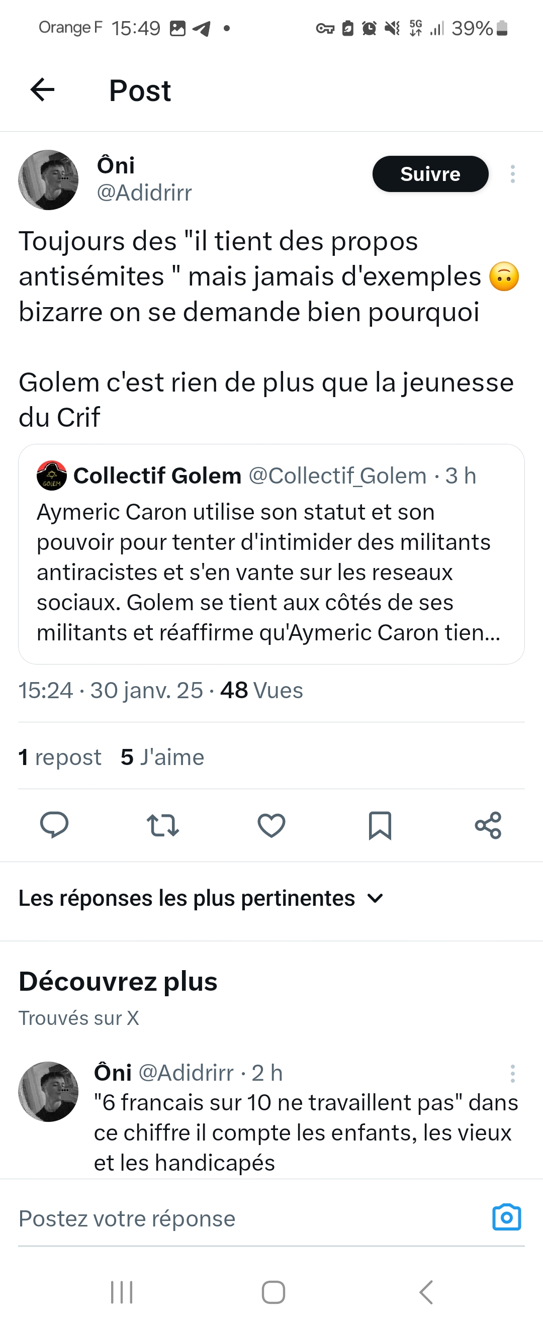Tap the back arrow to leave post
543x1327 pixels.
click(x=42, y=90)
